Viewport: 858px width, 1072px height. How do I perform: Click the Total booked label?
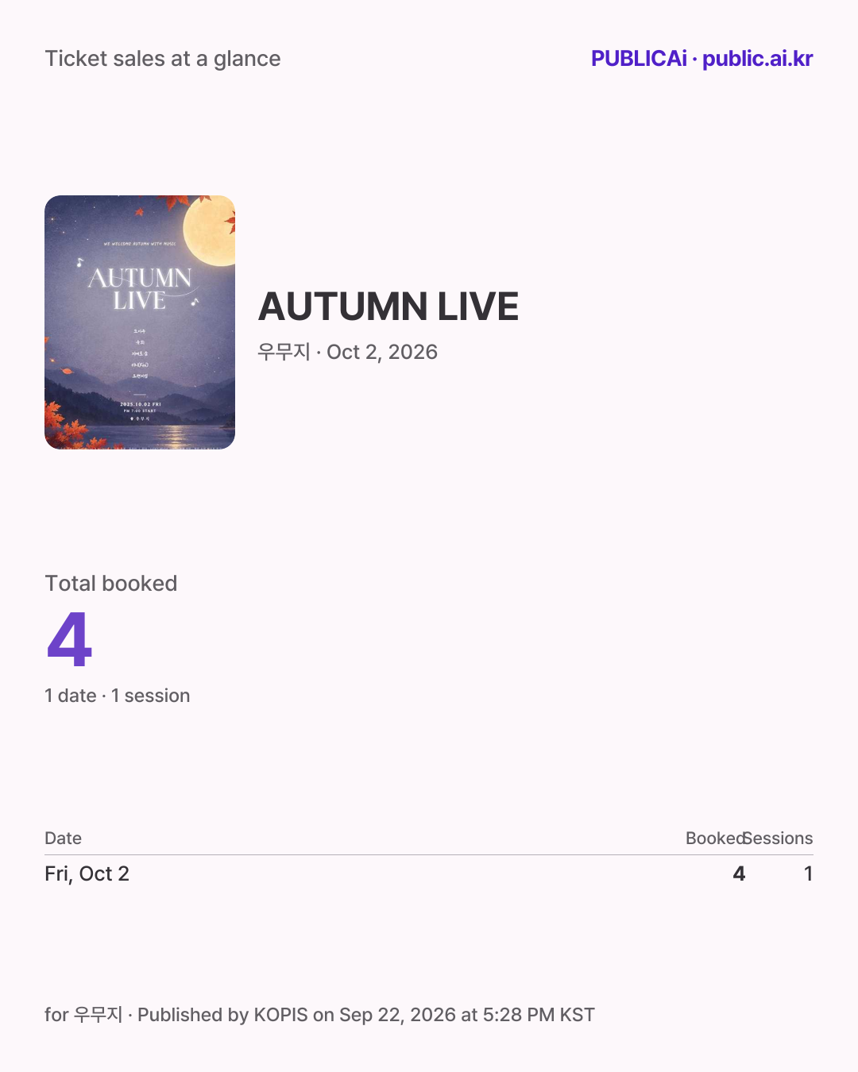click(111, 584)
